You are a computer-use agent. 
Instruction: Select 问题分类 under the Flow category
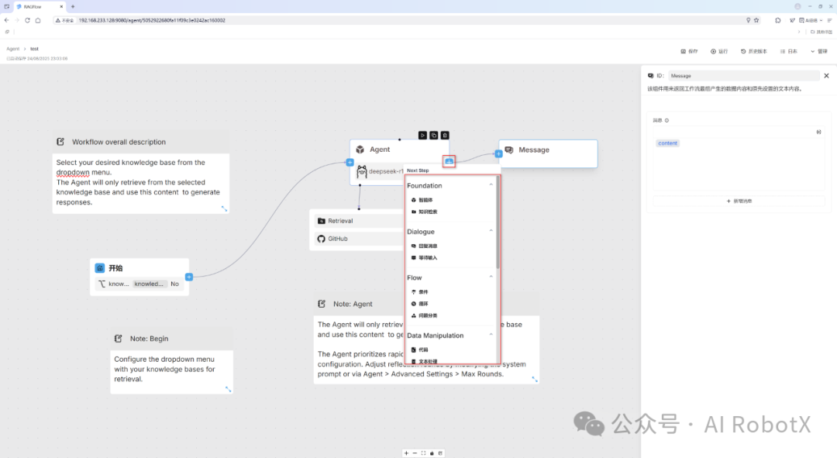pyautogui.click(x=426, y=315)
